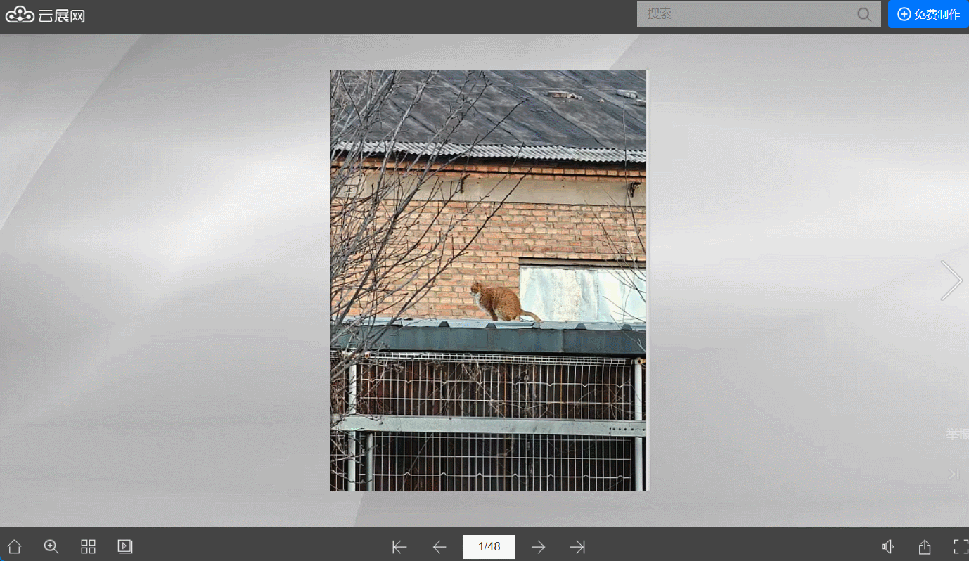Click the search magnifier icon

(864, 14)
